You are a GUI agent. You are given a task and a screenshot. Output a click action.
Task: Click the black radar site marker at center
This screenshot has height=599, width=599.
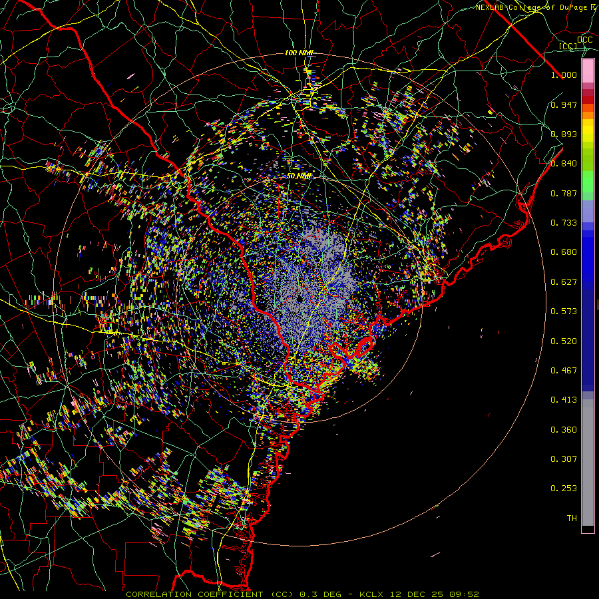(x=299, y=298)
